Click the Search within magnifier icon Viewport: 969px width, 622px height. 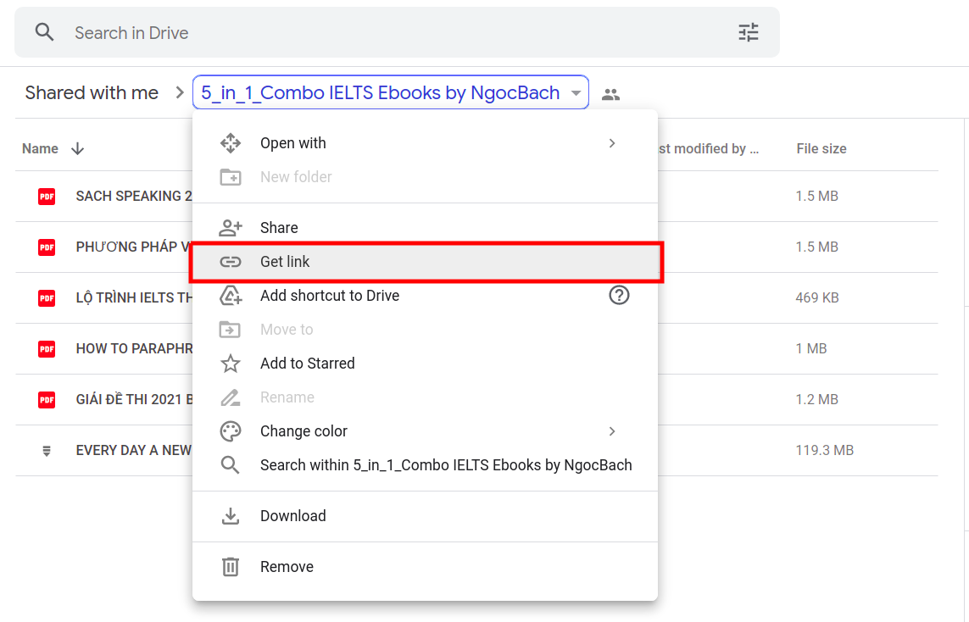point(231,465)
